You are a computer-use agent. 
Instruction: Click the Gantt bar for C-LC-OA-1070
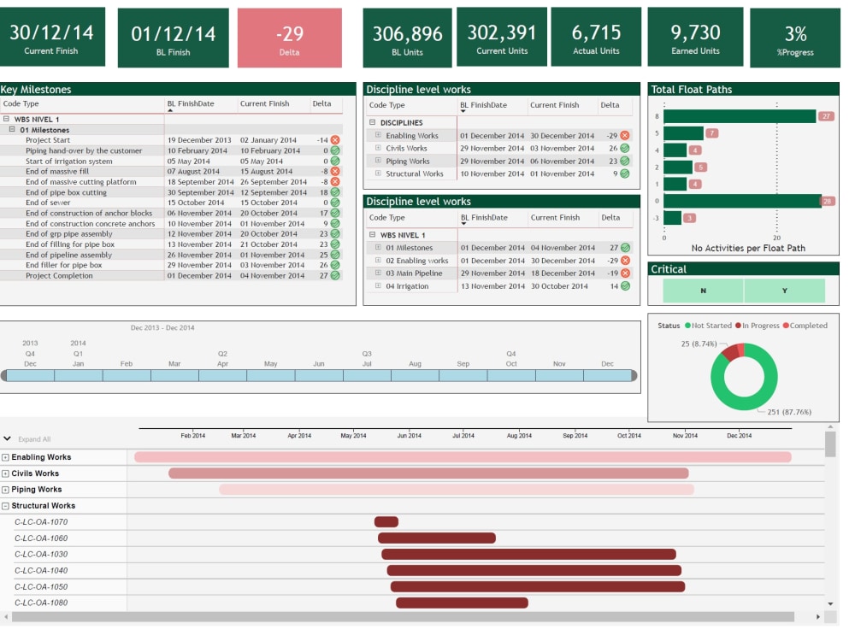click(x=386, y=522)
